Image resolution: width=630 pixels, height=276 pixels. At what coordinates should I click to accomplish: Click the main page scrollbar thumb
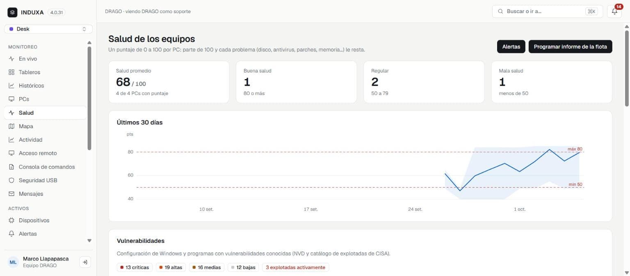(626, 68)
